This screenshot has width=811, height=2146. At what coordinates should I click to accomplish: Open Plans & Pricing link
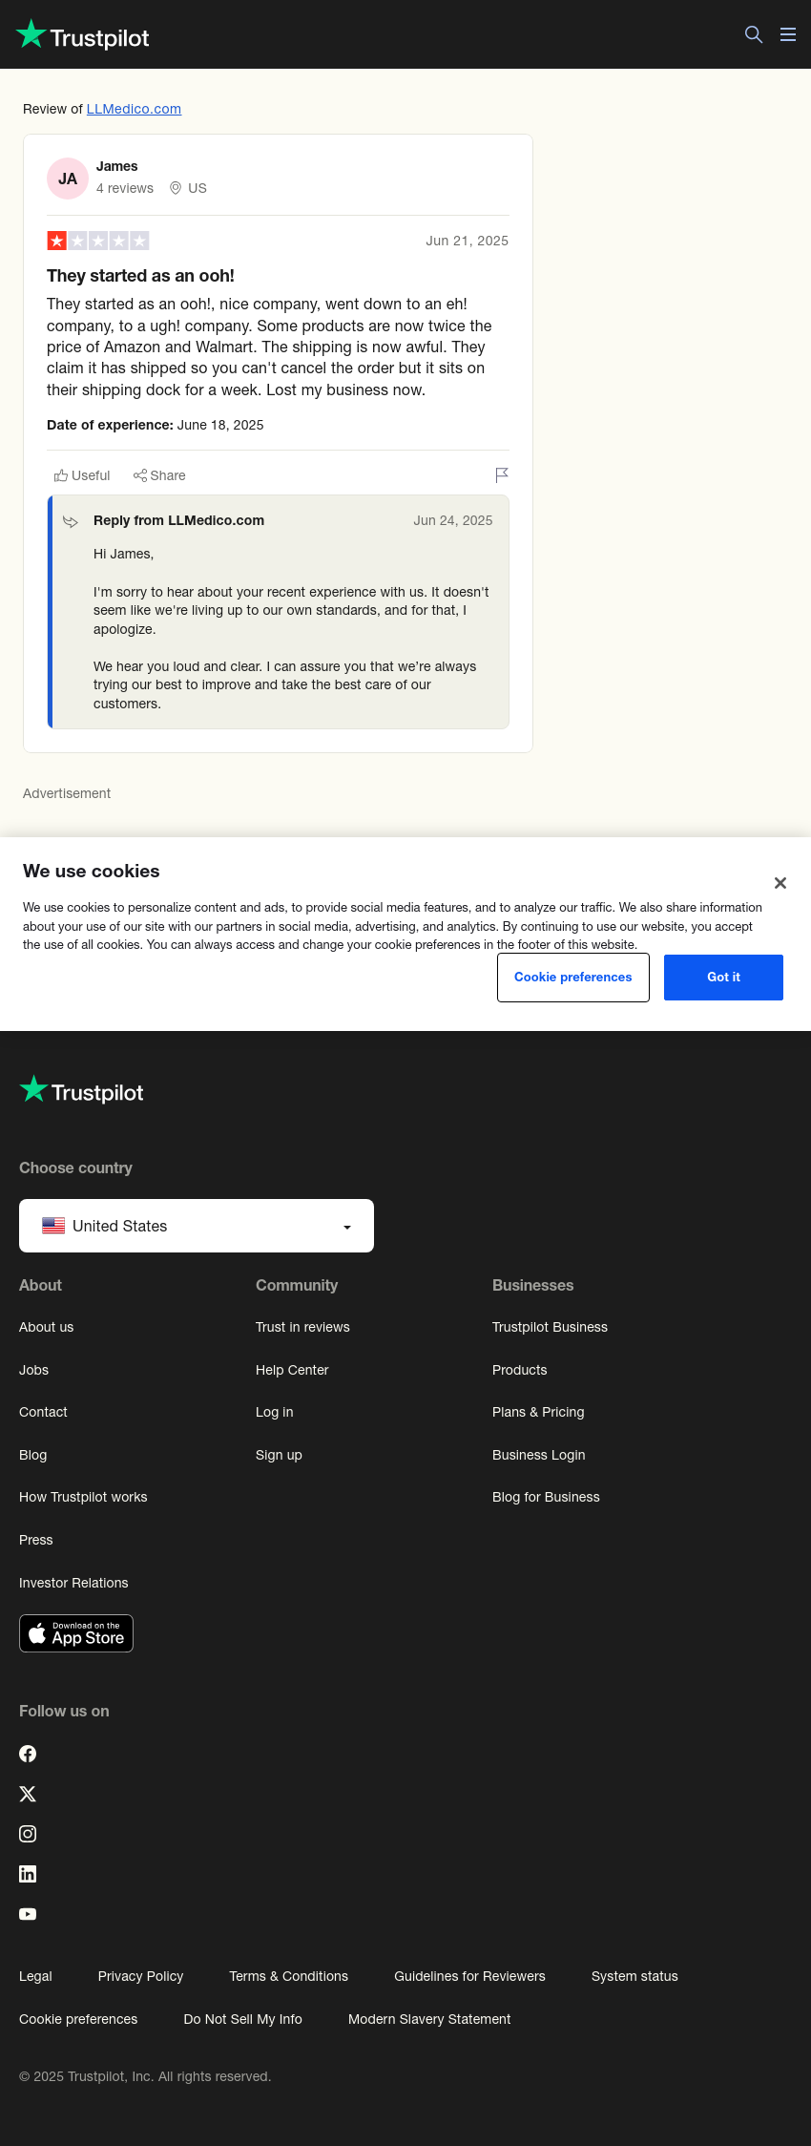pyautogui.click(x=538, y=1412)
